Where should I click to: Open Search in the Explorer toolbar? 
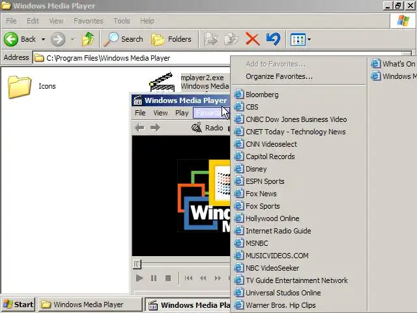pos(123,39)
